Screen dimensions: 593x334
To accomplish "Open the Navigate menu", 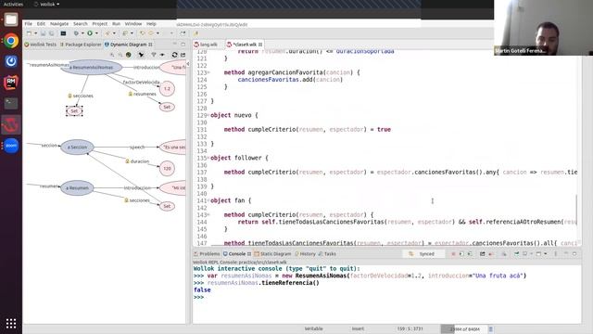I will 59,24.
